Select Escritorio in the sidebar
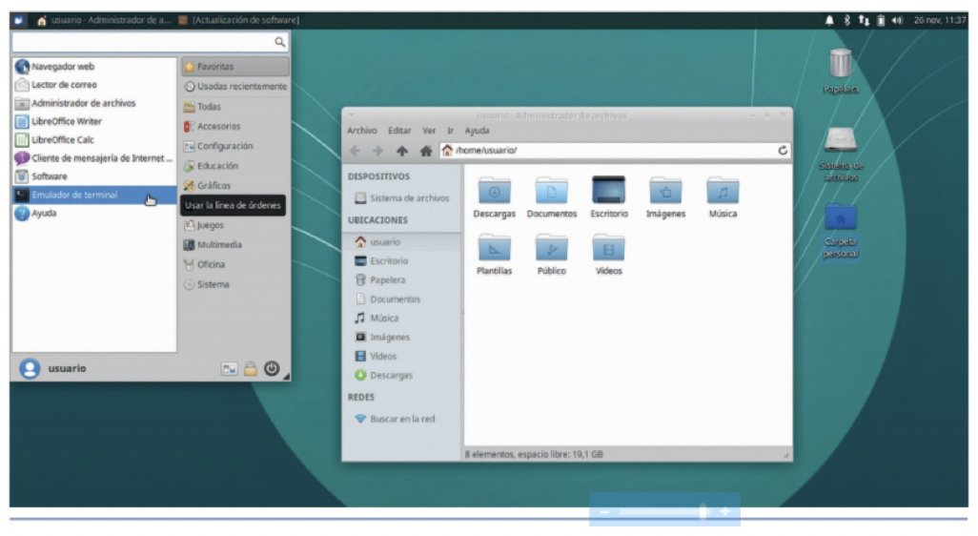The width and height of the screenshot is (978, 536). (402, 260)
